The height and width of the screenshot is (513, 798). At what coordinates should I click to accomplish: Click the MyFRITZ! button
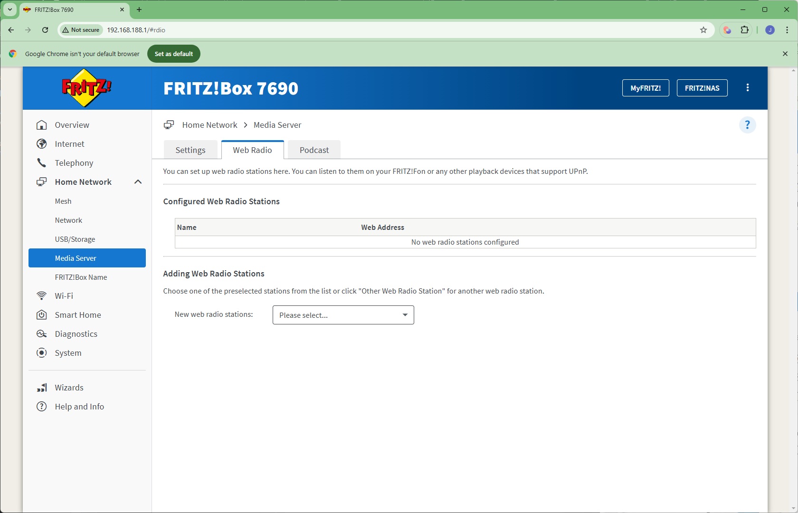click(x=646, y=88)
